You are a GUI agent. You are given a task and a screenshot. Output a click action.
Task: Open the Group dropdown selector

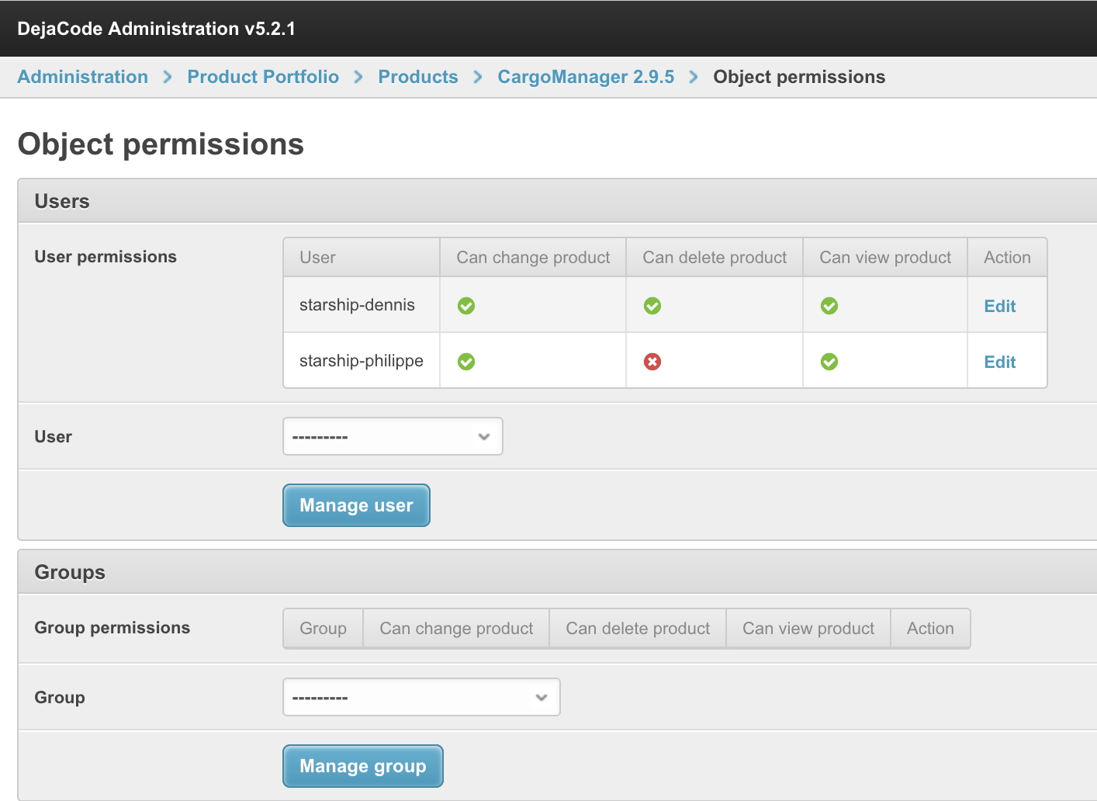point(421,697)
